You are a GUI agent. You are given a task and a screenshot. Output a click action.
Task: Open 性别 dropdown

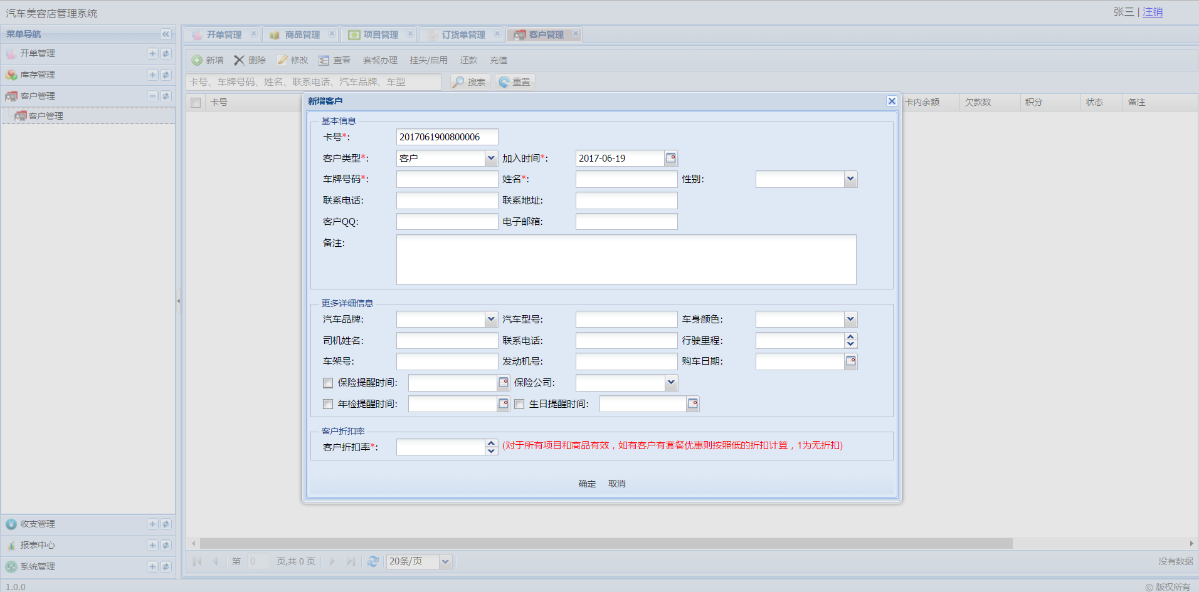[850, 179]
